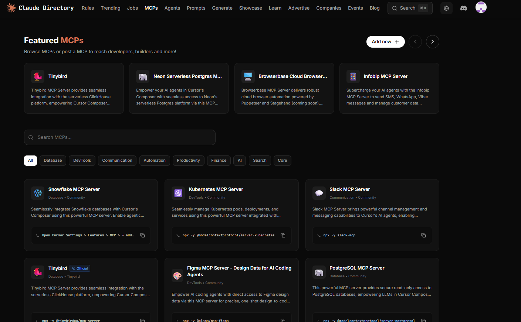Open Figma MCP Server Design Data title
This screenshot has height=322, width=521.
(239, 271)
